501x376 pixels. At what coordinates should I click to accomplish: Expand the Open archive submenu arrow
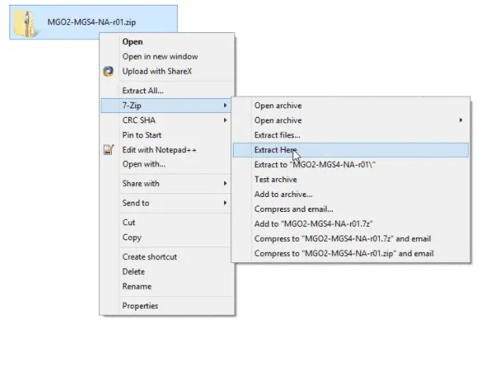(461, 120)
